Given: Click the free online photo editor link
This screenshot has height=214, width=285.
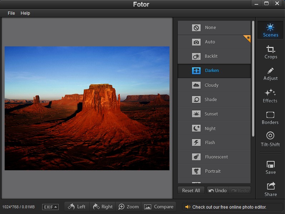Looking at the screenshot, I should coord(229,207).
